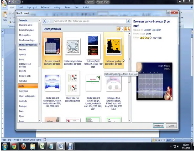Image resolution: width=194 pixels, height=151 pixels.
Task: Click the Paste clipboard icon
Action: point(5,15)
